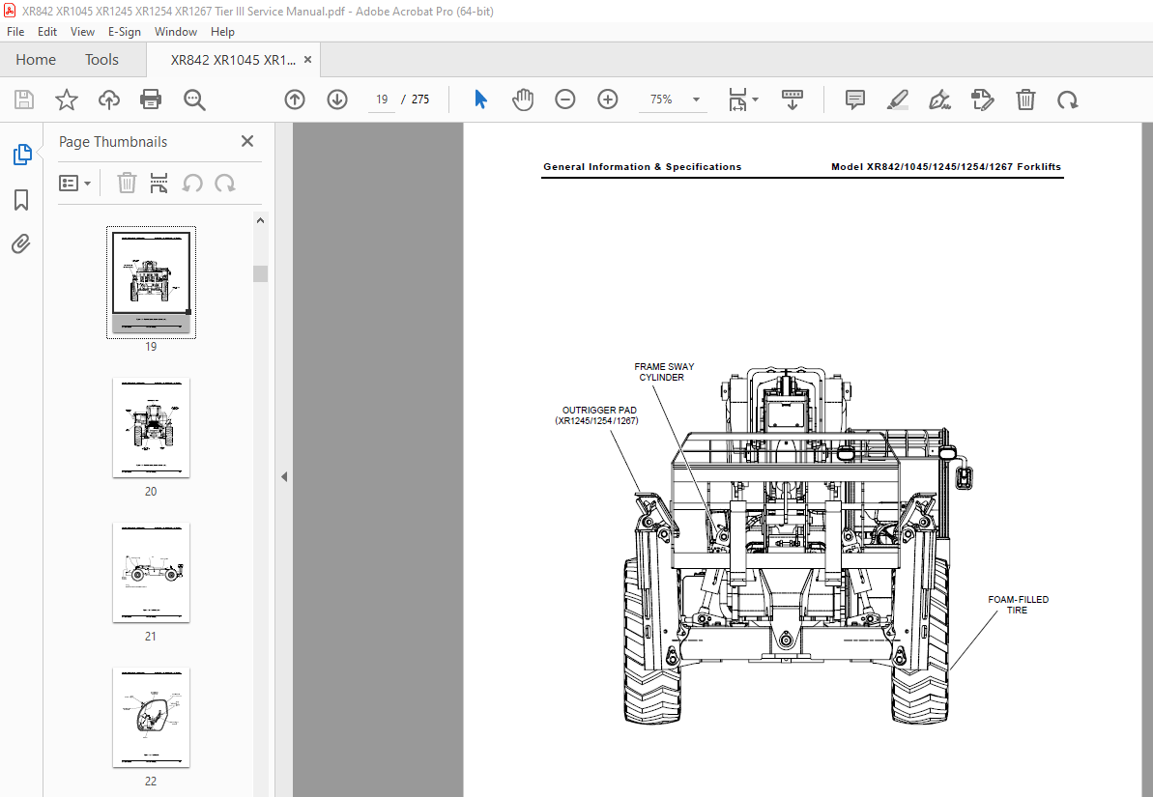Switch to the Home tab

(36, 60)
